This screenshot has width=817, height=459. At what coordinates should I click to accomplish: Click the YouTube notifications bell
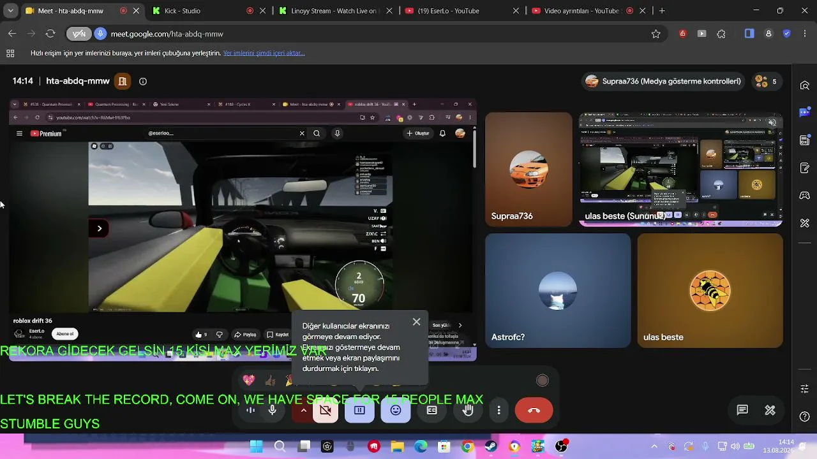pyautogui.click(x=442, y=133)
